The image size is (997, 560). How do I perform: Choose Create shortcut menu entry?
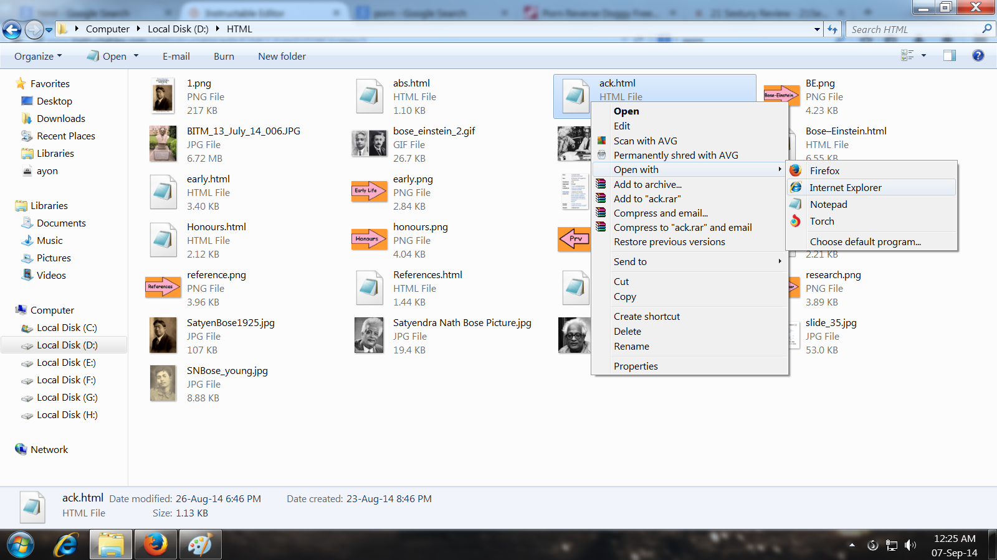click(689, 316)
